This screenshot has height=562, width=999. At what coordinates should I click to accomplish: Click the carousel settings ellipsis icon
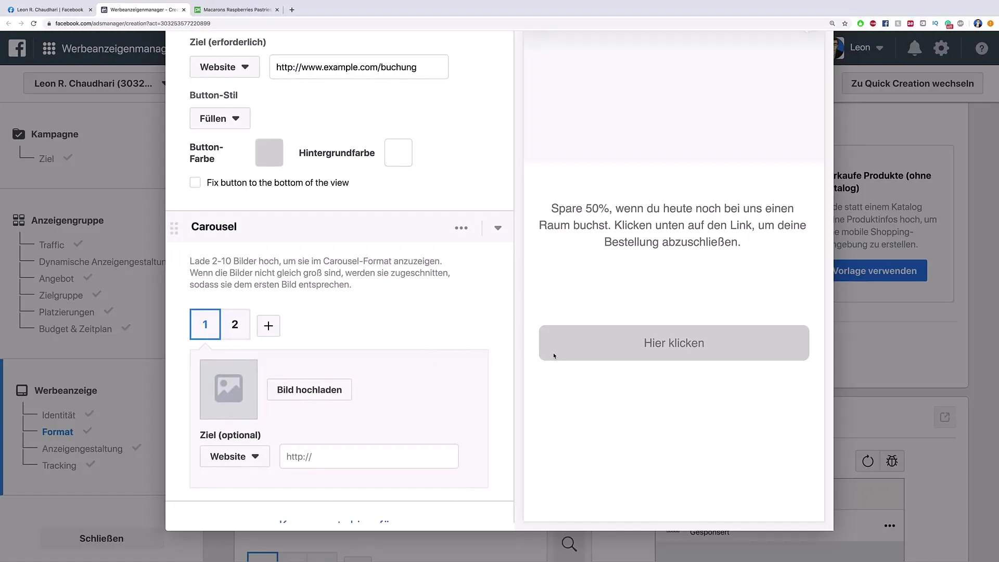coord(461,227)
